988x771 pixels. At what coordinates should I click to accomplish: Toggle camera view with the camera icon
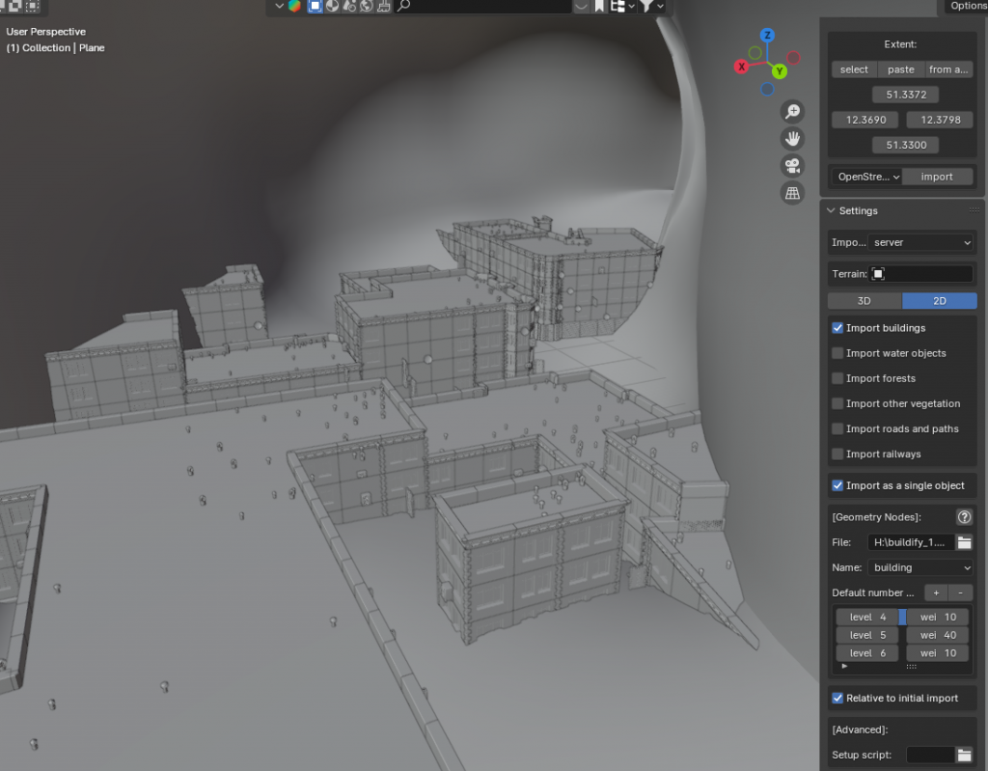pos(792,165)
